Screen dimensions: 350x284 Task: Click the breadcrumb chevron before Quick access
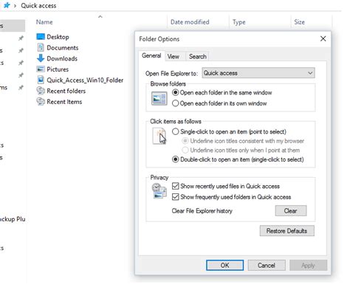[x=15, y=6]
